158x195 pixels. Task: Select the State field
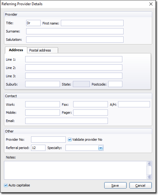coord(81,84)
